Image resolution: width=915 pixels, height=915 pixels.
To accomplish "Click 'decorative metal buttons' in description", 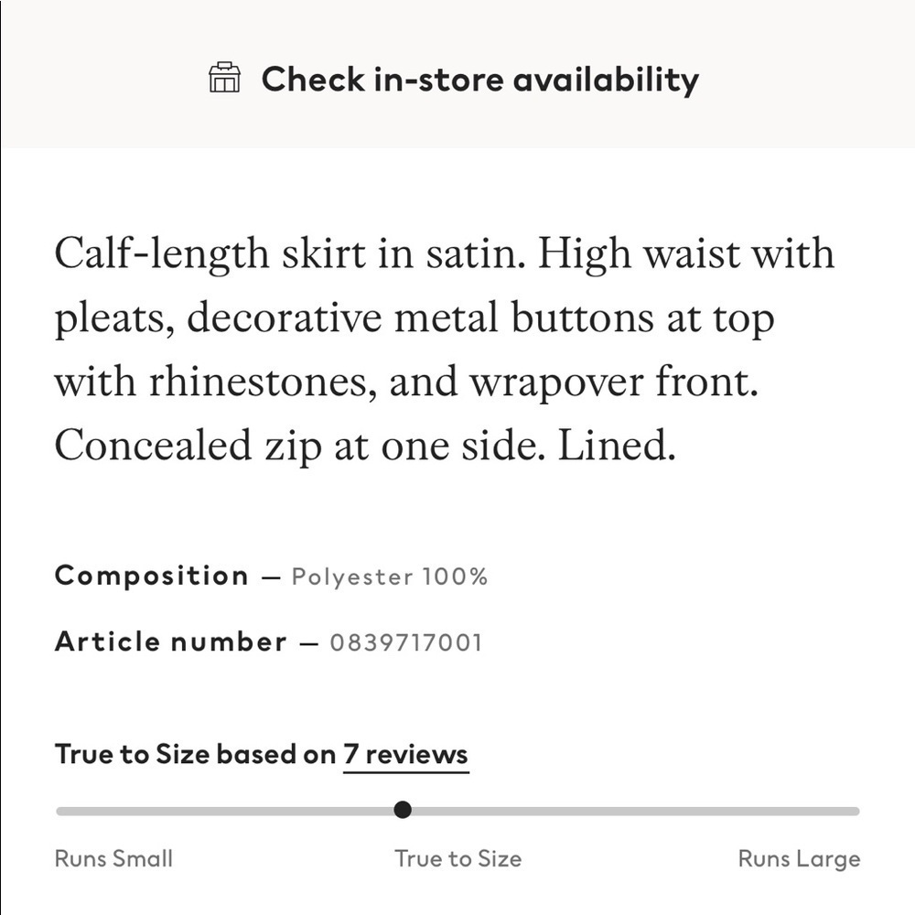I will pos(420,318).
